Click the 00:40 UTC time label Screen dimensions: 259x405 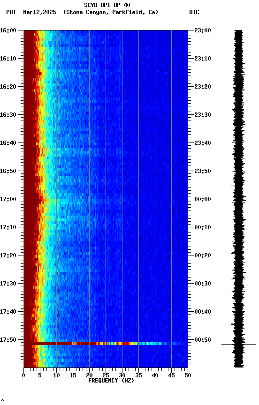click(203, 312)
